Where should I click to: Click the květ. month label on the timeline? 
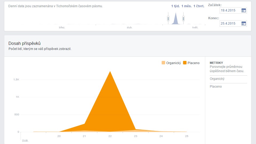coord(195,28)
